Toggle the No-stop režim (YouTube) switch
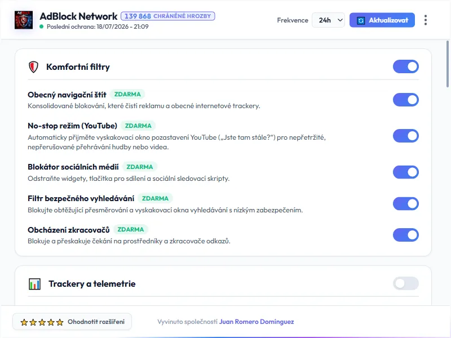Image resolution: width=451 pixels, height=338 pixels. 406,136
